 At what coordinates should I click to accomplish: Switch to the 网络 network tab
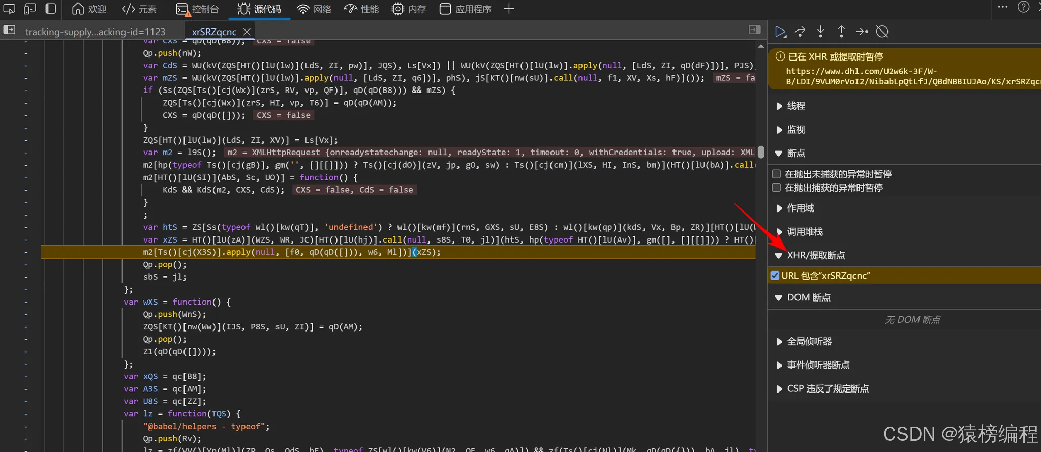[x=314, y=9]
